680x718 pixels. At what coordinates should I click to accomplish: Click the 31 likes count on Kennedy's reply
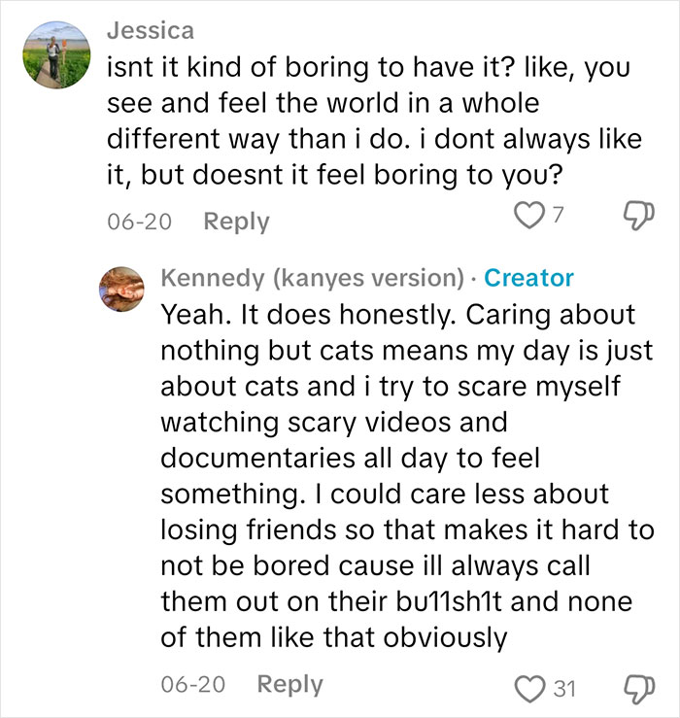[564, 689]
